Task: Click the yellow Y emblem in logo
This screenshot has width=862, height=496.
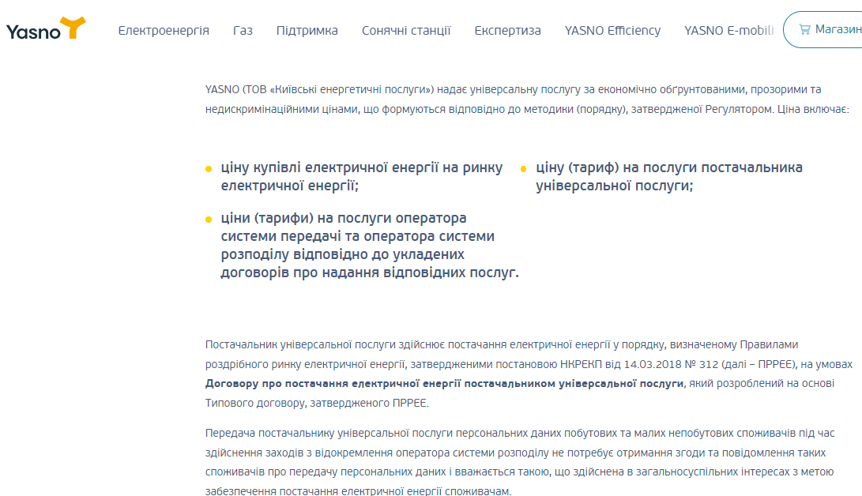Action: [73, 28]
